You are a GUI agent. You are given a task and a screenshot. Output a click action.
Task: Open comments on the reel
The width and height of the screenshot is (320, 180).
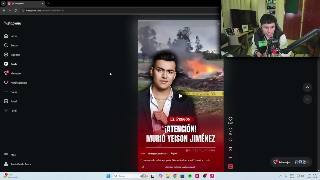pyautogui.click(x=230, y=130)
